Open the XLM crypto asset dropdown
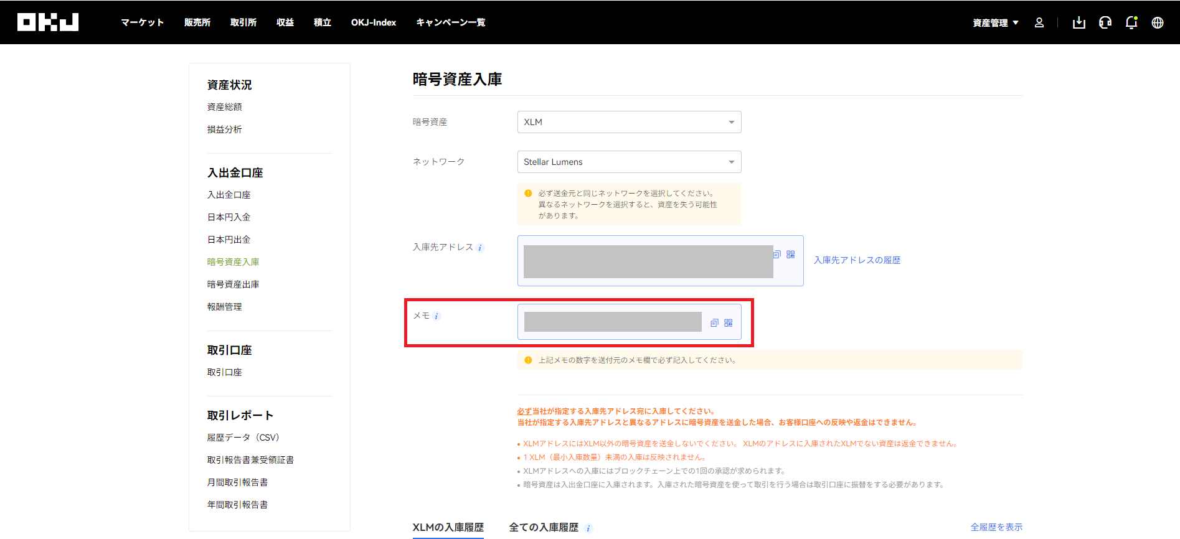The height and width of the screenshot is (539, 1180). [x=630, y=122]
